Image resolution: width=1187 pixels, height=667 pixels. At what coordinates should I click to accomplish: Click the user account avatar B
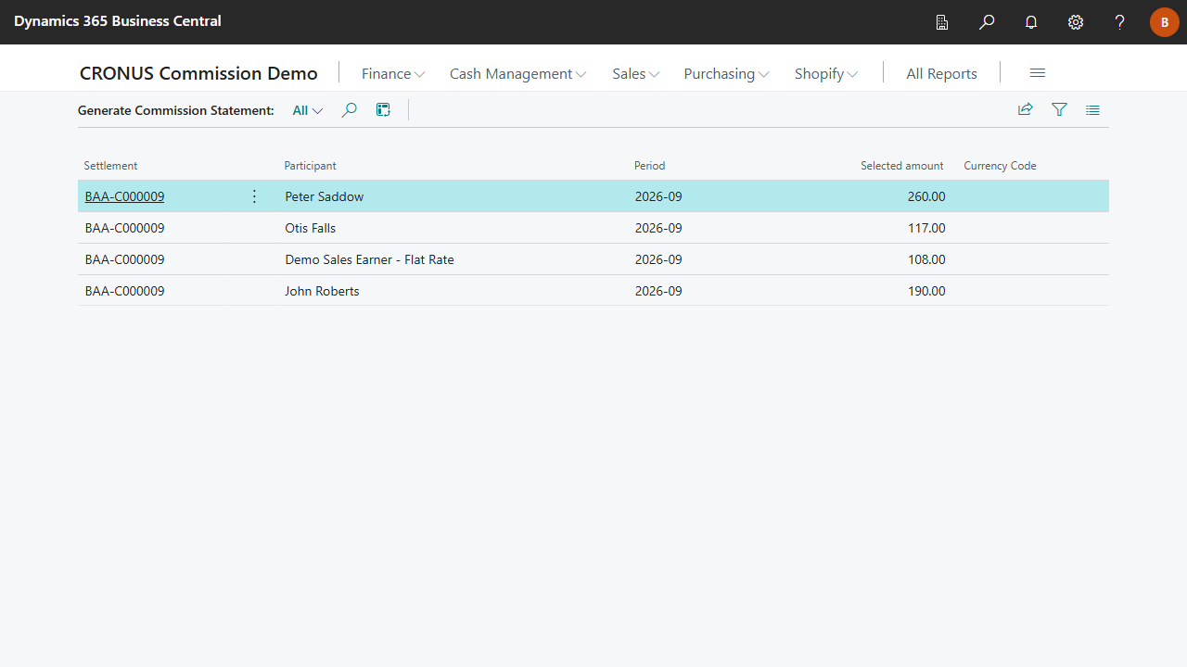coord(1165,22)
